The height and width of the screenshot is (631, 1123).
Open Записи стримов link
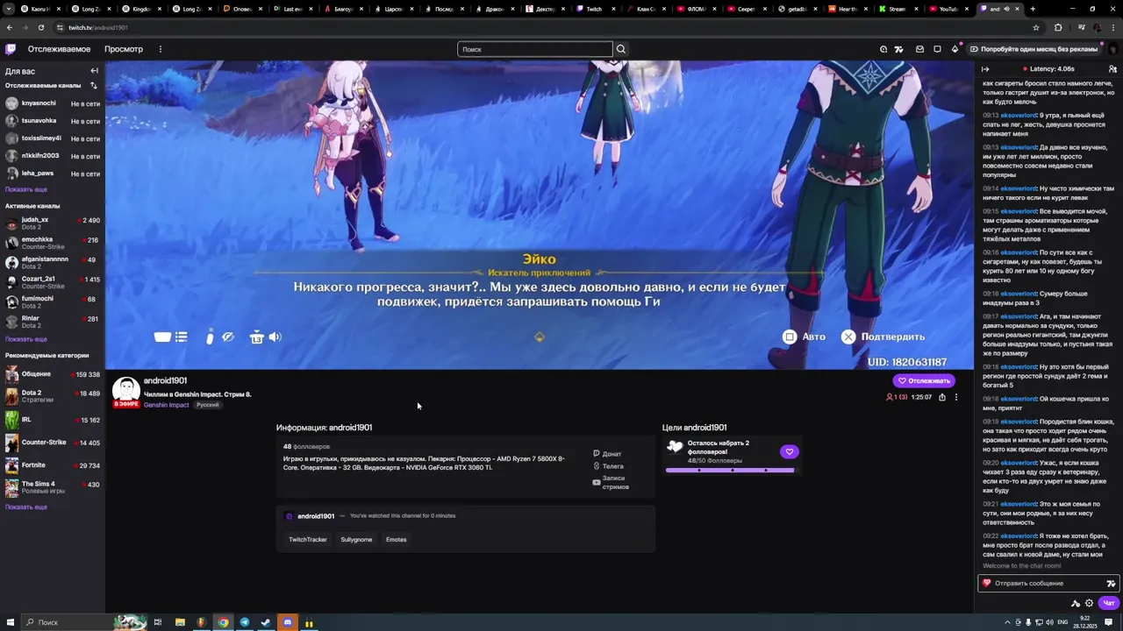[612, 482]
